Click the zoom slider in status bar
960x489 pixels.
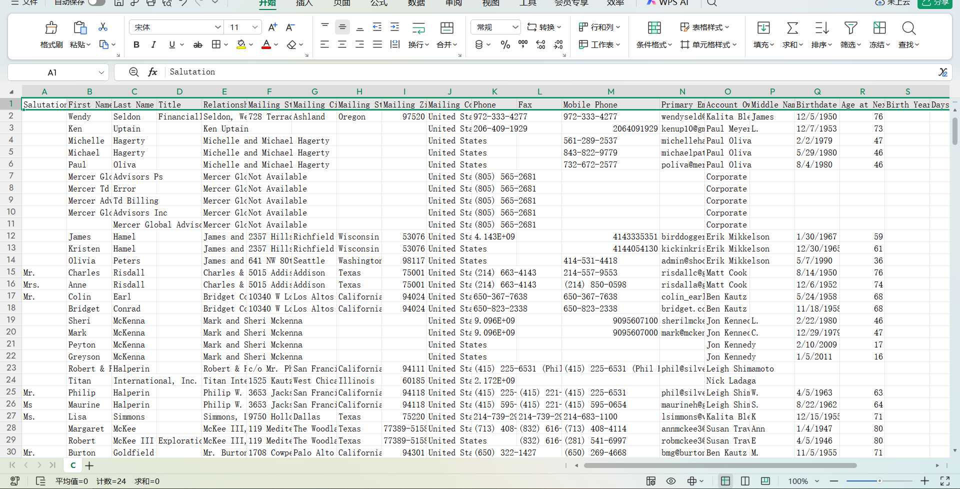pos(879,481)
